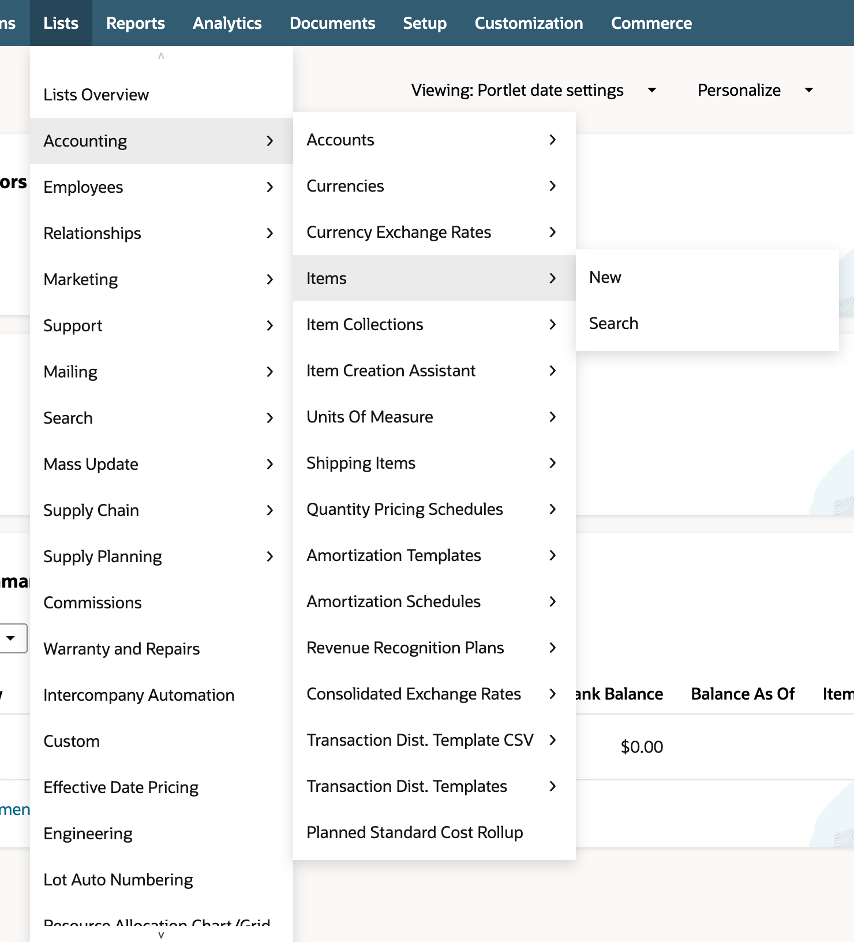Viewport: 854px width, 942px height.
Task: Expand the Marketing submenu arrow
Action: coord(269,279)
